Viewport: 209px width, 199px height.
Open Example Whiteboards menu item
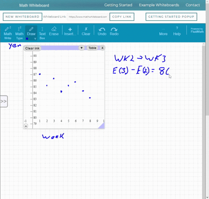pos(159,5)
